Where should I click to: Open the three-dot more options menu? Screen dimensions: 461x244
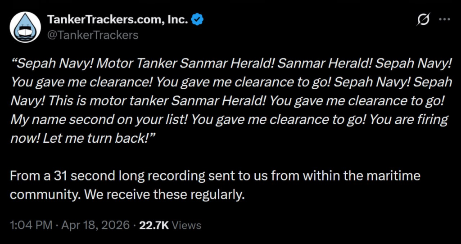[444, 19]
